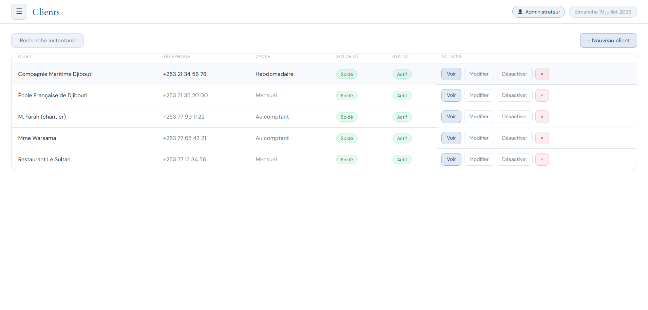Select the Compagnie Maritime Djibouti client name
The width and height of the screenshot is (648, 310).
click(55, 74)
